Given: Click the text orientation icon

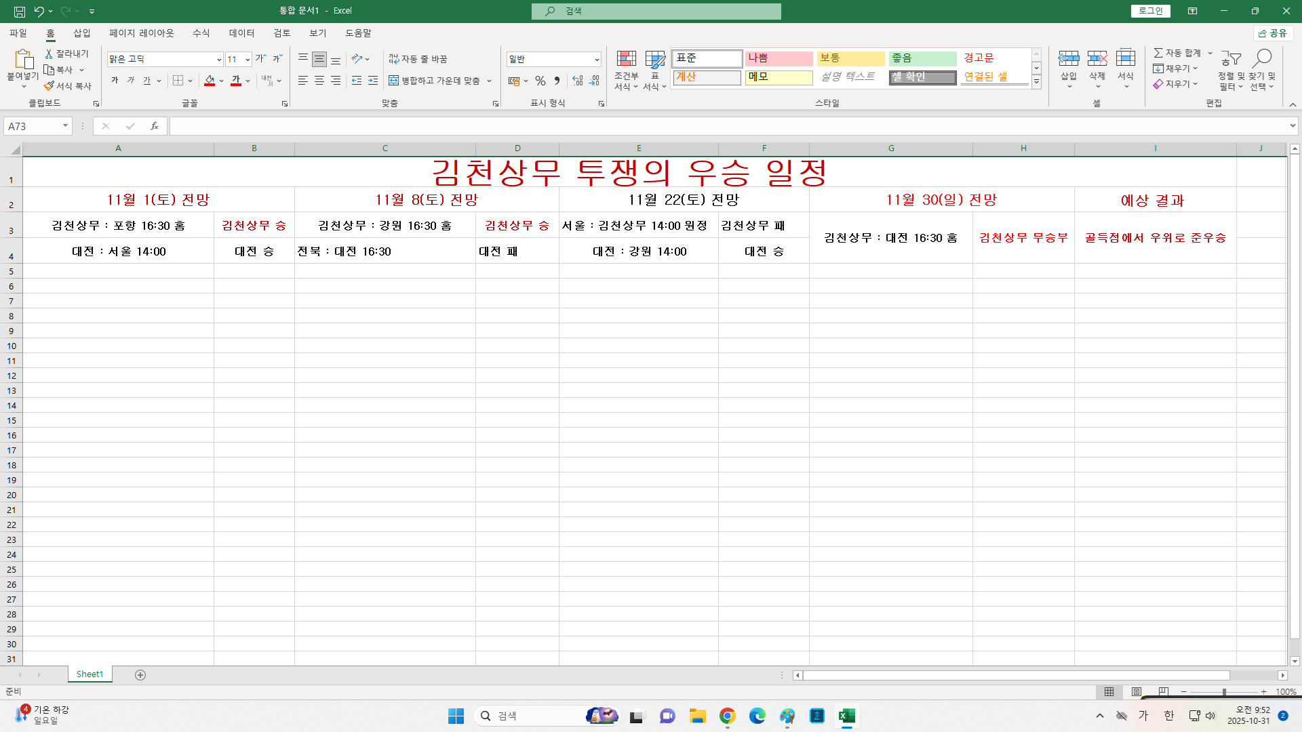Looking at the screenshot, I should point(357,59).
